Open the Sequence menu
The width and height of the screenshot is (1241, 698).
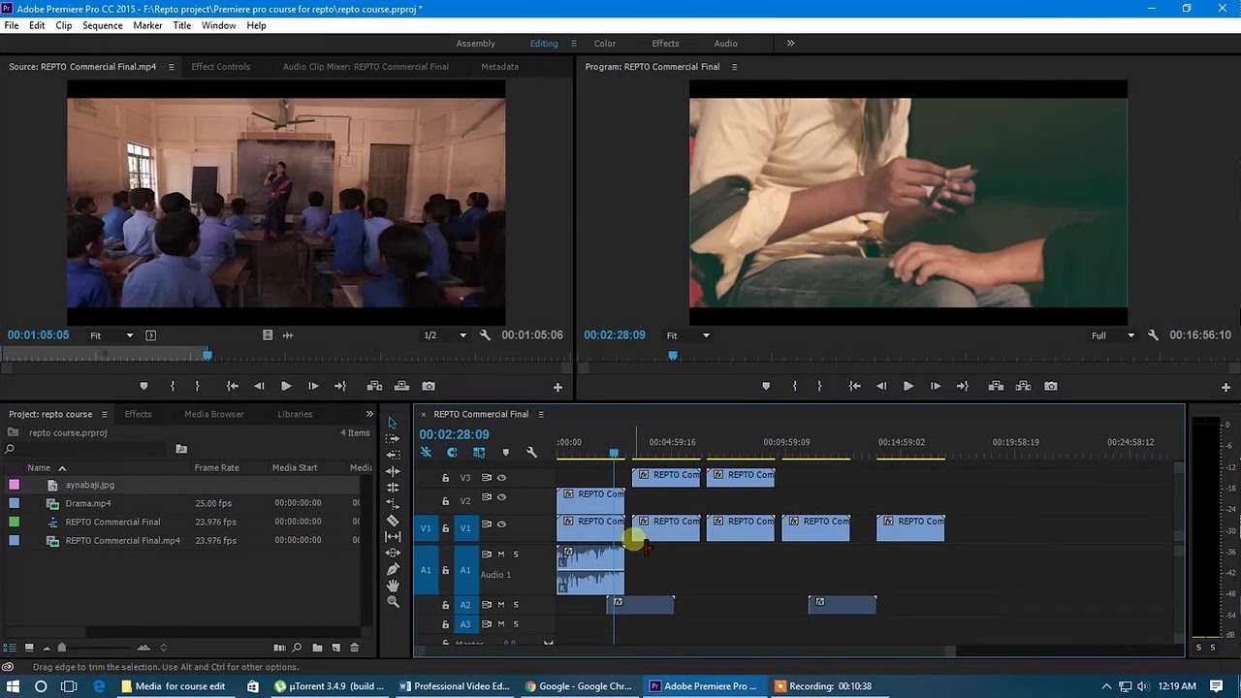tap(102, 25)
